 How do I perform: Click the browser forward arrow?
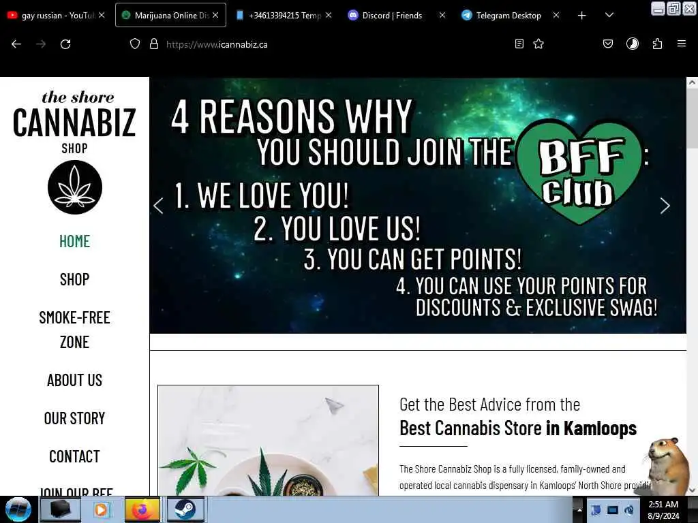pos(41,44)
